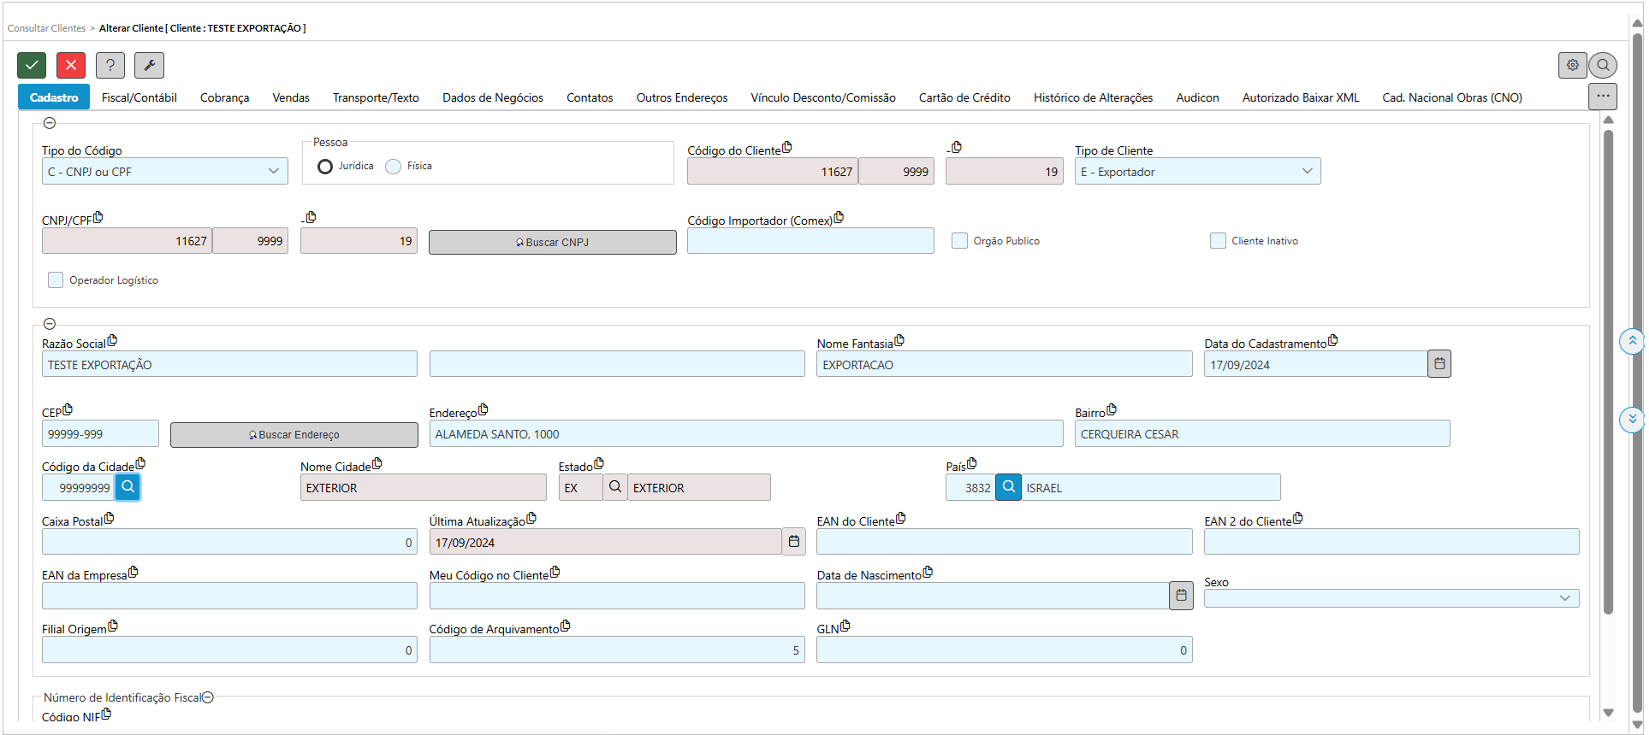Click the magnifier search icon beside País code
The height and width of the screenshot is (735, 1649).
(1009, 487)
